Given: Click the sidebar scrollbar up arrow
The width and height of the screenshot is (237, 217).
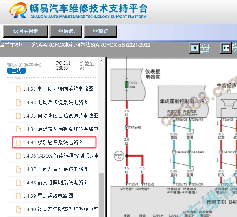Looking at the screenshot, I should coord(101,61).
